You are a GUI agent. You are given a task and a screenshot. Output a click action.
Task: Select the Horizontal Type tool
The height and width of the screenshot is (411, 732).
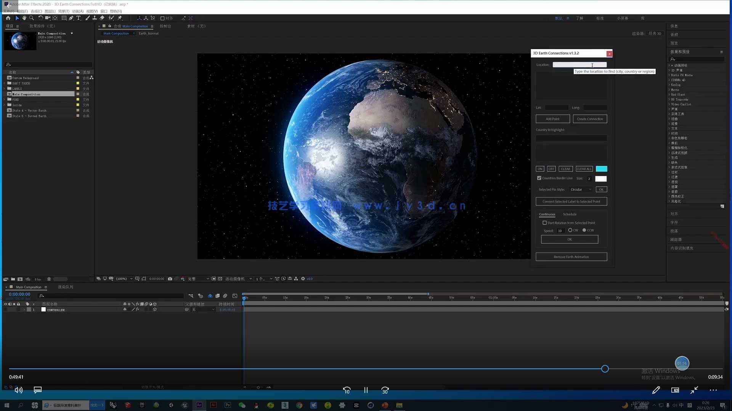click(79, 18)
